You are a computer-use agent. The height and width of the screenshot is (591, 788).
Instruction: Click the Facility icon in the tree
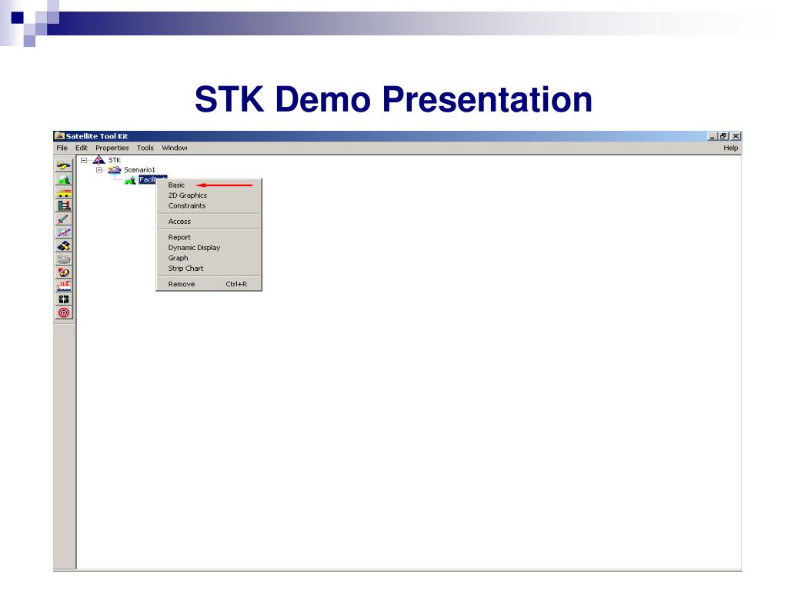130,180
